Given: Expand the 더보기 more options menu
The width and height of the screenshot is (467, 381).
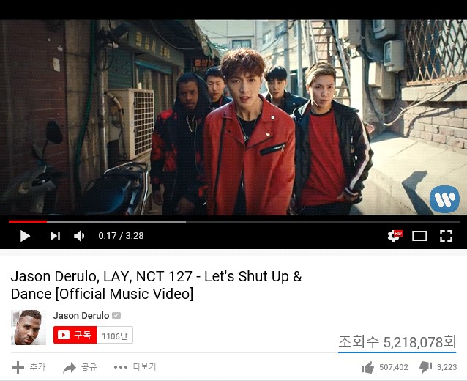Looking at the screenshot, I should coord(135,367).
